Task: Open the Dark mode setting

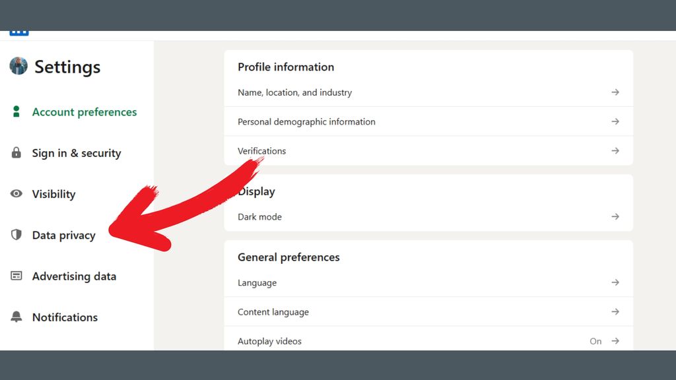Action: [x=259, y=216]
